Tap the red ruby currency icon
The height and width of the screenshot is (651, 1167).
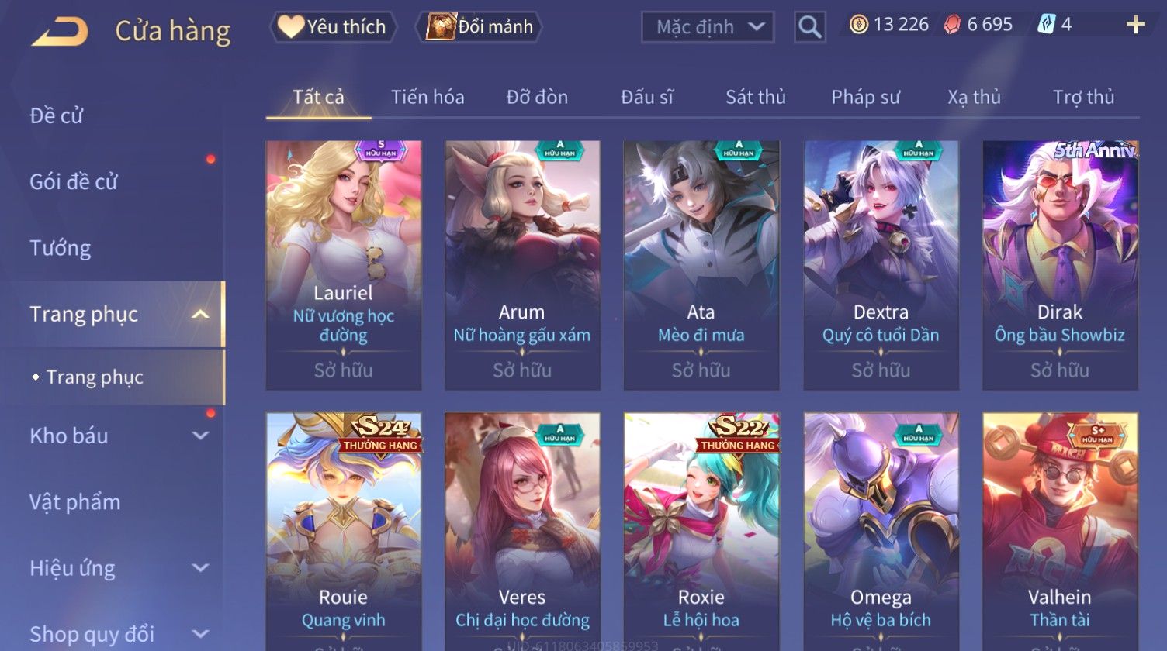(952, 25)
